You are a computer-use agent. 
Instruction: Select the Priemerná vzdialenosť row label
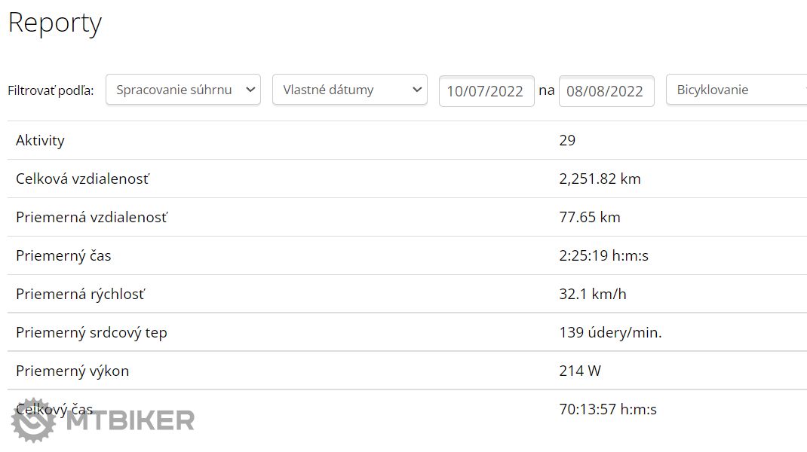point(91,217)
